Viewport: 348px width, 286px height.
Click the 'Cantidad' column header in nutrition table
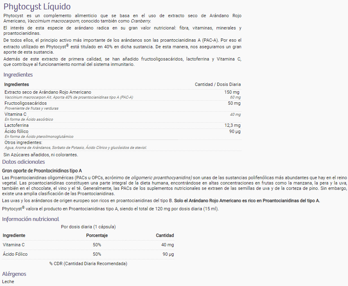coord(165,235)
